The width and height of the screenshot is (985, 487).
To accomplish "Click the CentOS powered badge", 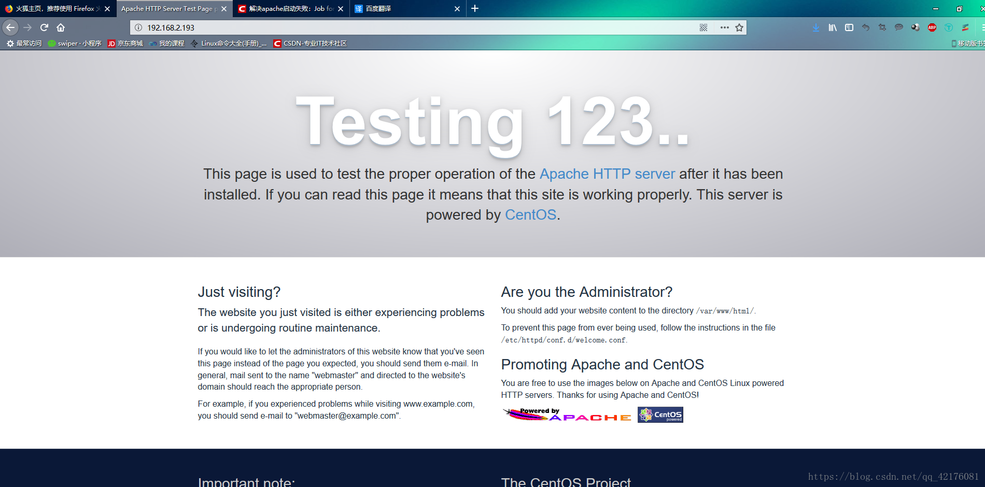I will [x=660, y=414].
